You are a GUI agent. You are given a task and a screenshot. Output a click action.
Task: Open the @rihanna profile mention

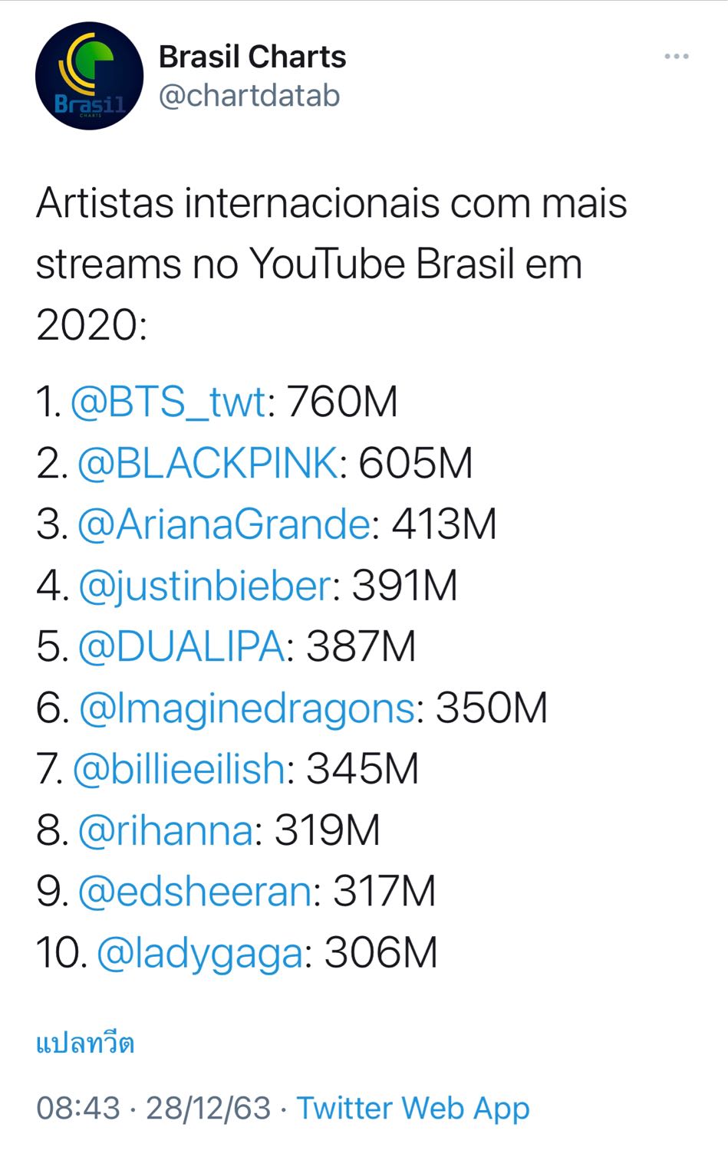tap(165, 830)
